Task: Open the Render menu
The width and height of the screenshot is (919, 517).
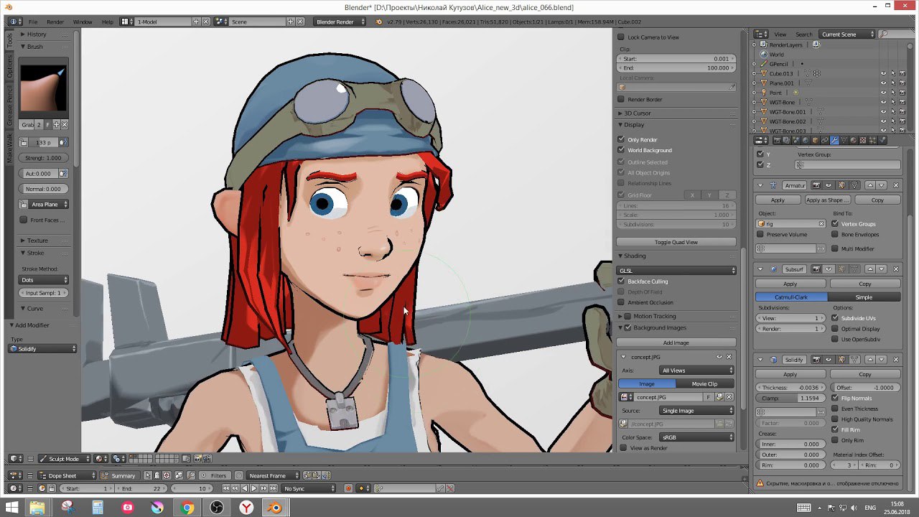Action: [55, 22]
